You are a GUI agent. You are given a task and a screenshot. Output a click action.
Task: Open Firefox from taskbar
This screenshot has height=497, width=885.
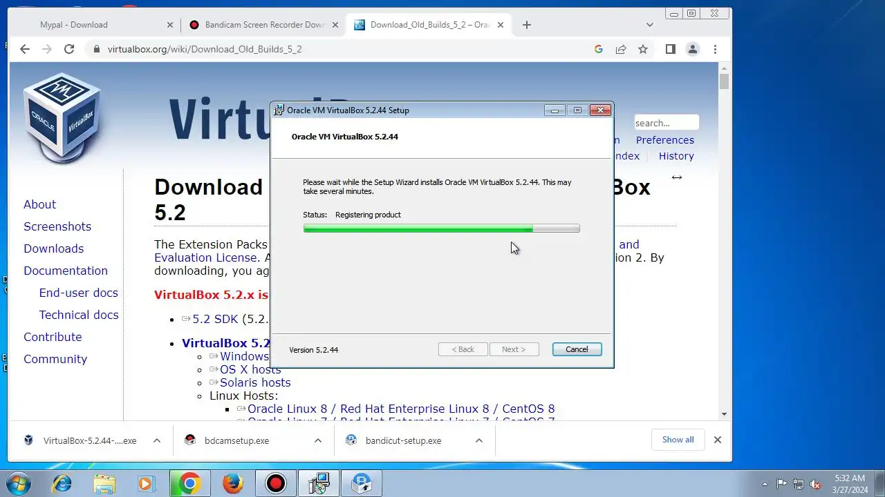pos(233,483)
